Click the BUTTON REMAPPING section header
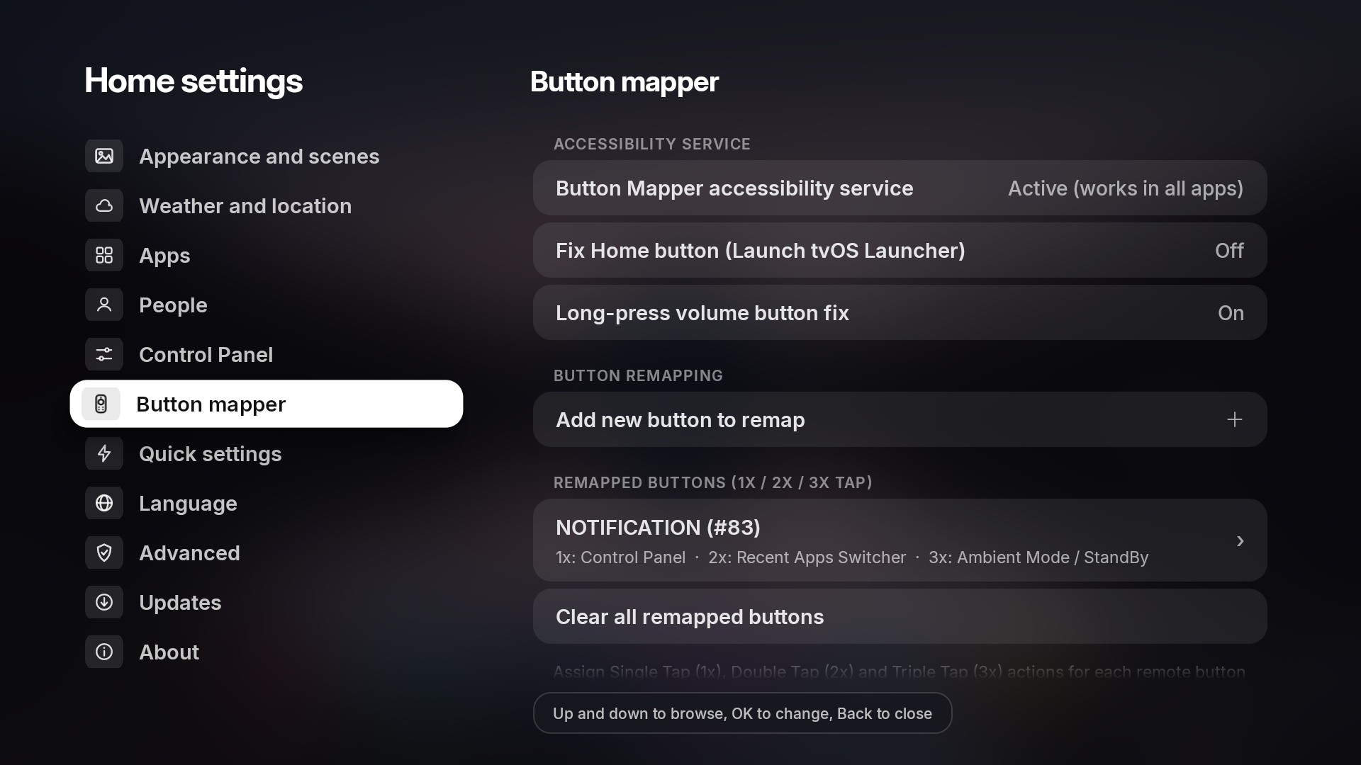This screenshot has width=1361, height=765. tap(638, 375)
